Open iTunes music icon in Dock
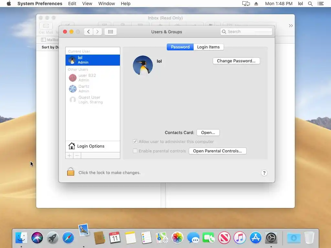The height and width of the screenshot is (248, 331). pyautogui.click(x=240, y=238)
